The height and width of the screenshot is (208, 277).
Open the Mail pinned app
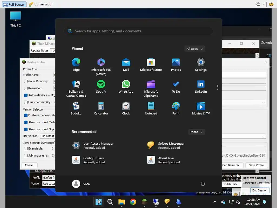[x=126, y=64]
